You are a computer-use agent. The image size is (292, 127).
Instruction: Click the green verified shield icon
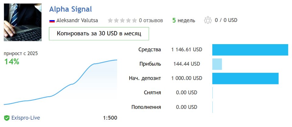pyautogui.click(x=7, y=118)
